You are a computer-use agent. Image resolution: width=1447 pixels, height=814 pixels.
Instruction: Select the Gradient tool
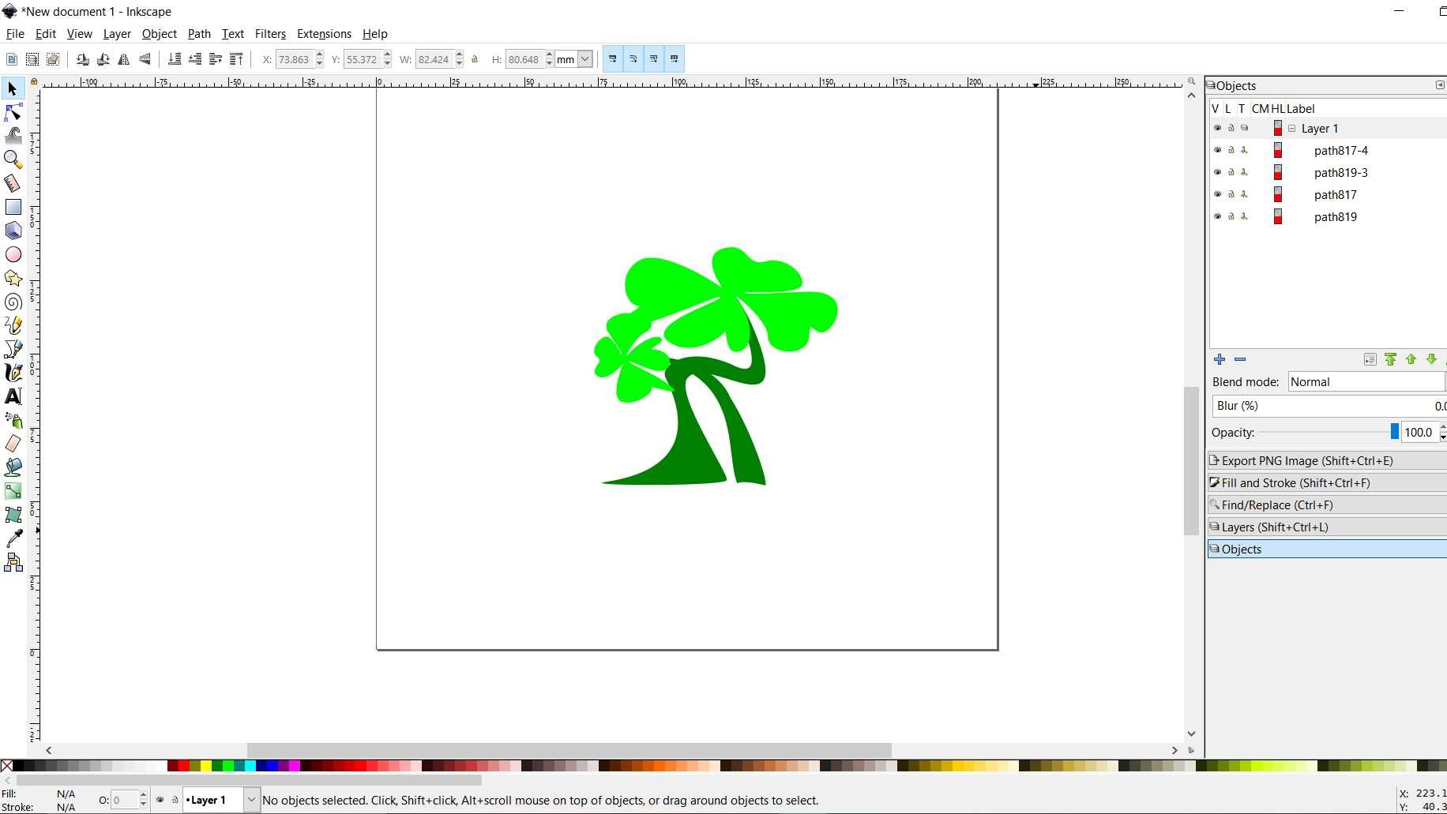point(13,491)
